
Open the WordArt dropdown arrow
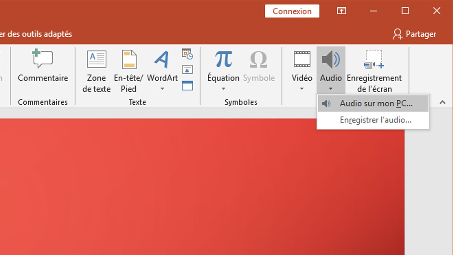[162, 89]
